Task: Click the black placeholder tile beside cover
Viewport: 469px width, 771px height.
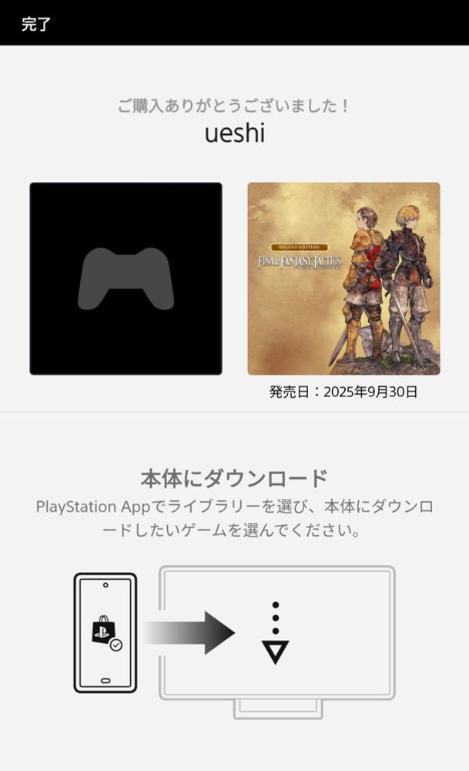Action: point(126,279)
